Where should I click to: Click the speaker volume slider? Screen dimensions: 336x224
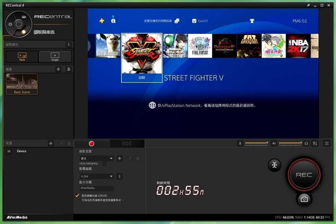tap(290, 143)
